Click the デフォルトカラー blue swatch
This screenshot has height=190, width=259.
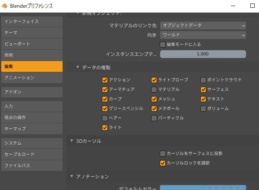point(203,188)
